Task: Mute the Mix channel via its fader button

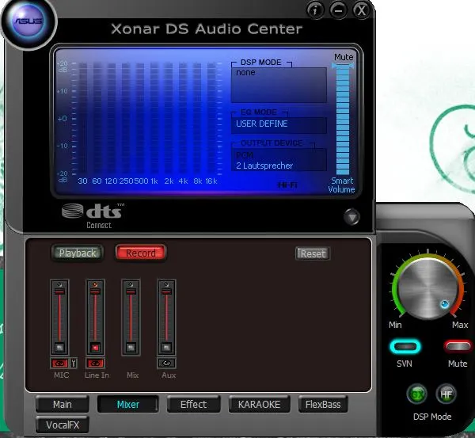Action: (x=131, y=347)
